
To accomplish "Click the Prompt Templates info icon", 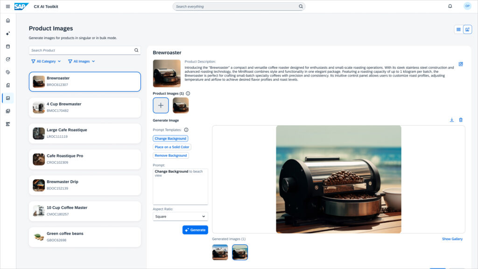I will [186, 130].
